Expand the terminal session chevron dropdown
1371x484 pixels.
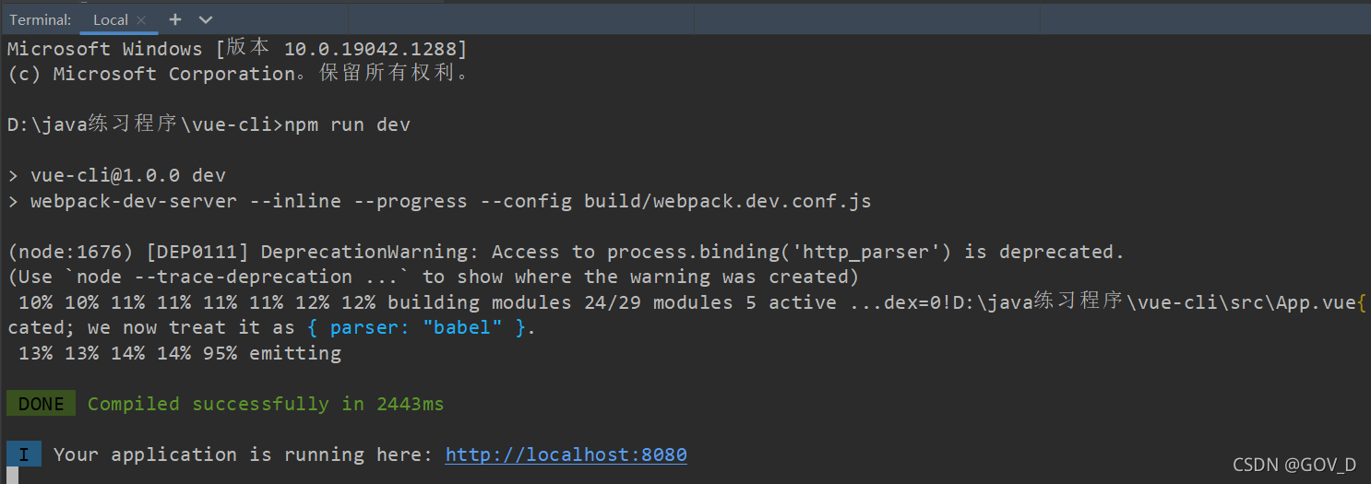tap(206, 19)
